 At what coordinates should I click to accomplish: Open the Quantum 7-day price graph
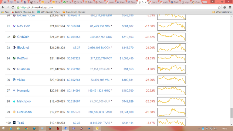[171, 69]
